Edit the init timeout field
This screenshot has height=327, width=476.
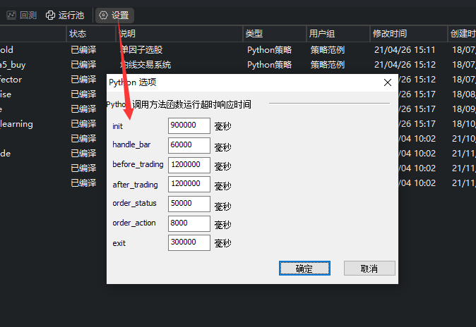[x=189, y=125]
